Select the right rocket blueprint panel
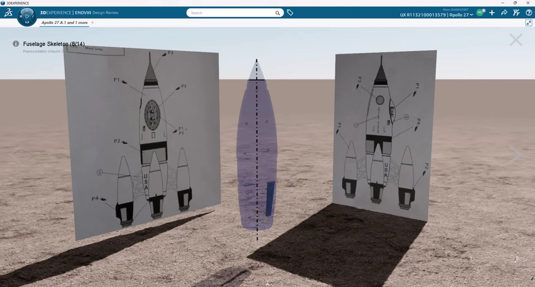This screenshot has width=535, height=287. (x=384, y=135)
